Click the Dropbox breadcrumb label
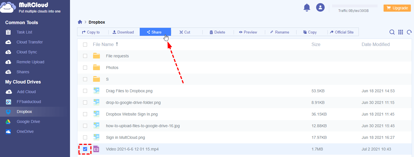 tap(97, 22)
